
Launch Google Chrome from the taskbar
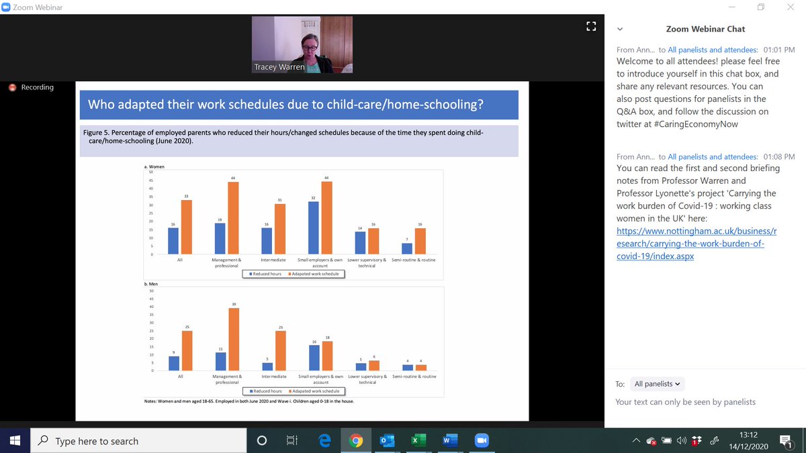click(x=355, y=440)
